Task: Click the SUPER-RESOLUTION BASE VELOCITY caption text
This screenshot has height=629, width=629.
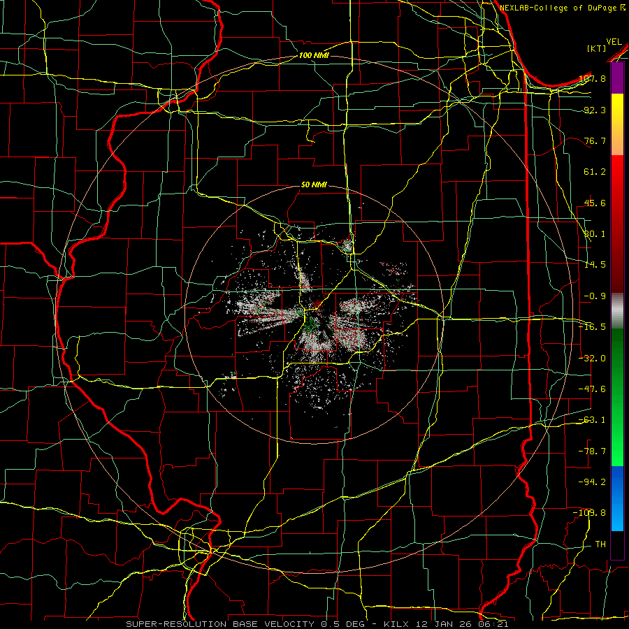Action: (x=221, y=624)
